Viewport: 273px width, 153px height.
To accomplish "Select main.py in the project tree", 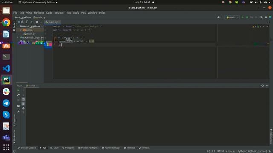I will [x=29, y=34].
